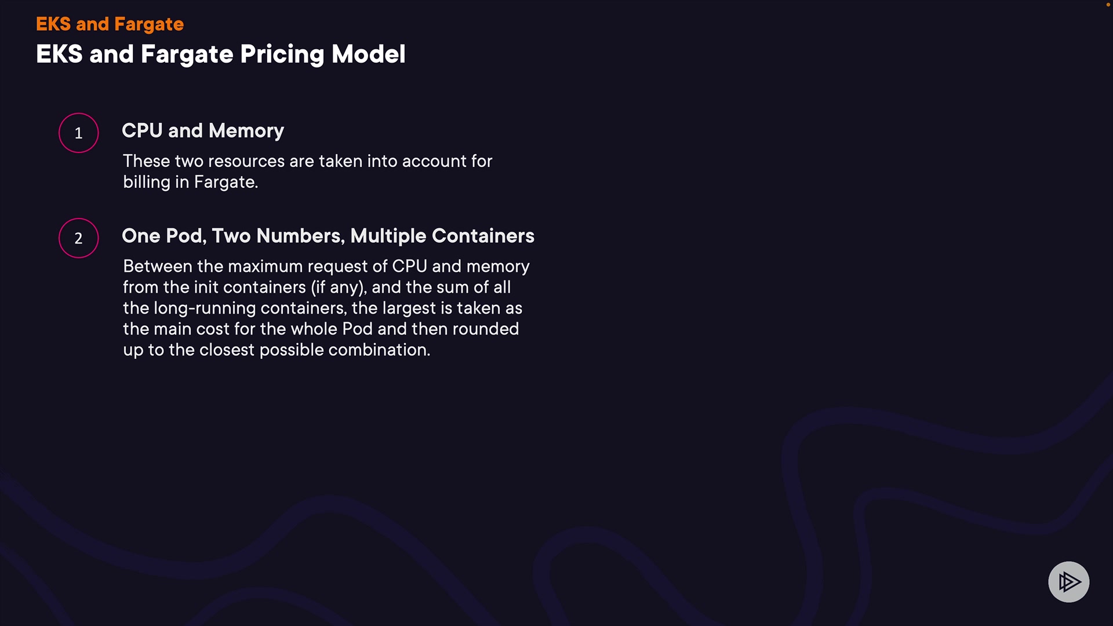Click the word 'Fargate' in the orange label
Screen dimensions: 1113x626
(x=149, y=24)
